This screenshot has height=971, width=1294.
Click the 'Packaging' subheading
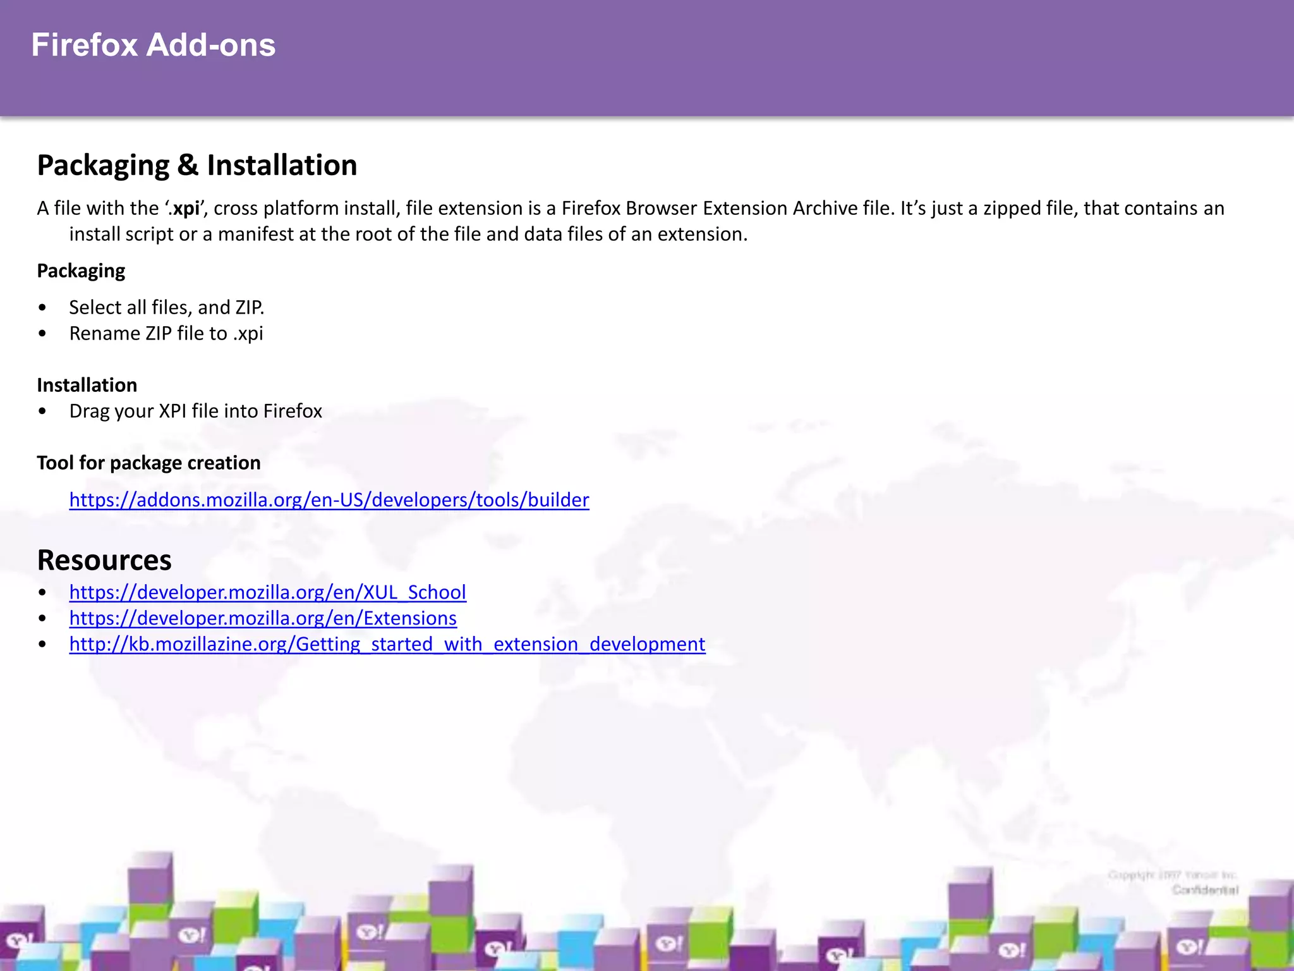81,271
